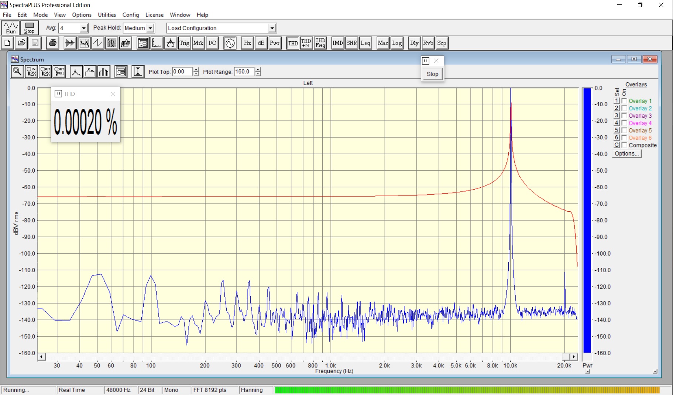Open the IMD measurement tool
The height and width of the screenshot is (395, 673).
(337, 43)
